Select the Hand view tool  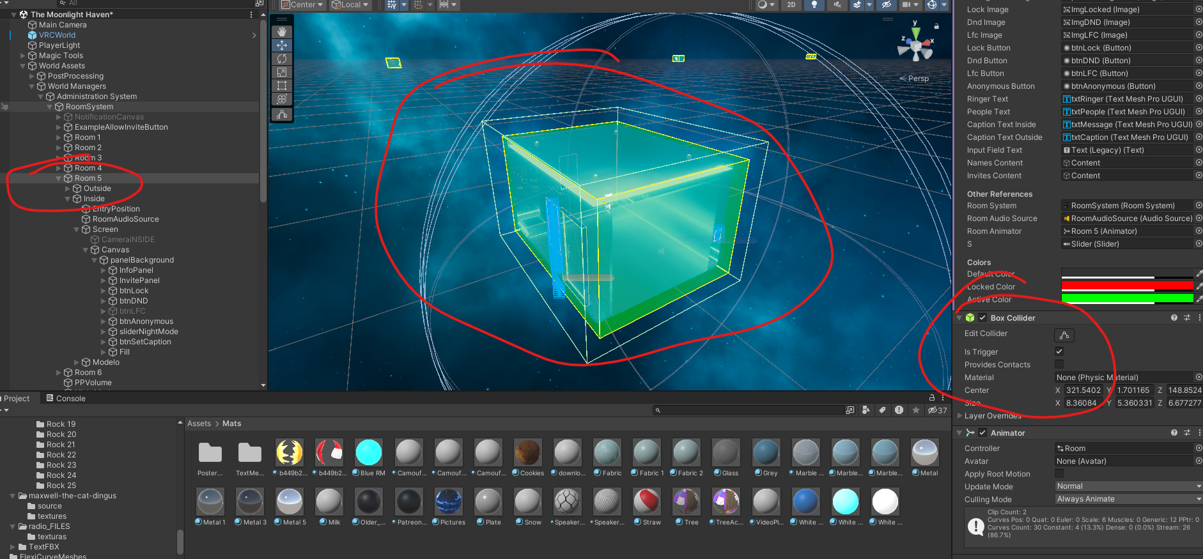click(282, 31)
